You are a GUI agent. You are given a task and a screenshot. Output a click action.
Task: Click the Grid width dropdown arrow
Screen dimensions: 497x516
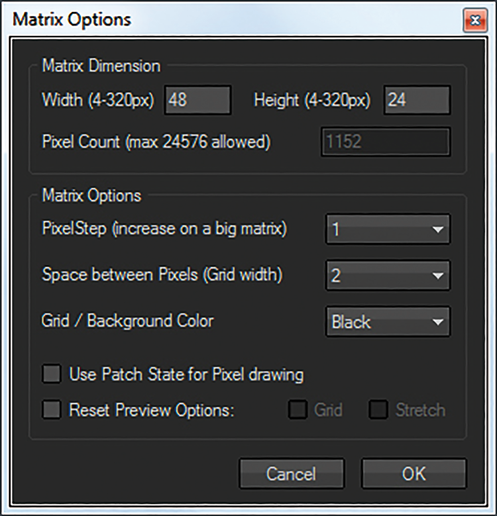click(x=438, y=276)
